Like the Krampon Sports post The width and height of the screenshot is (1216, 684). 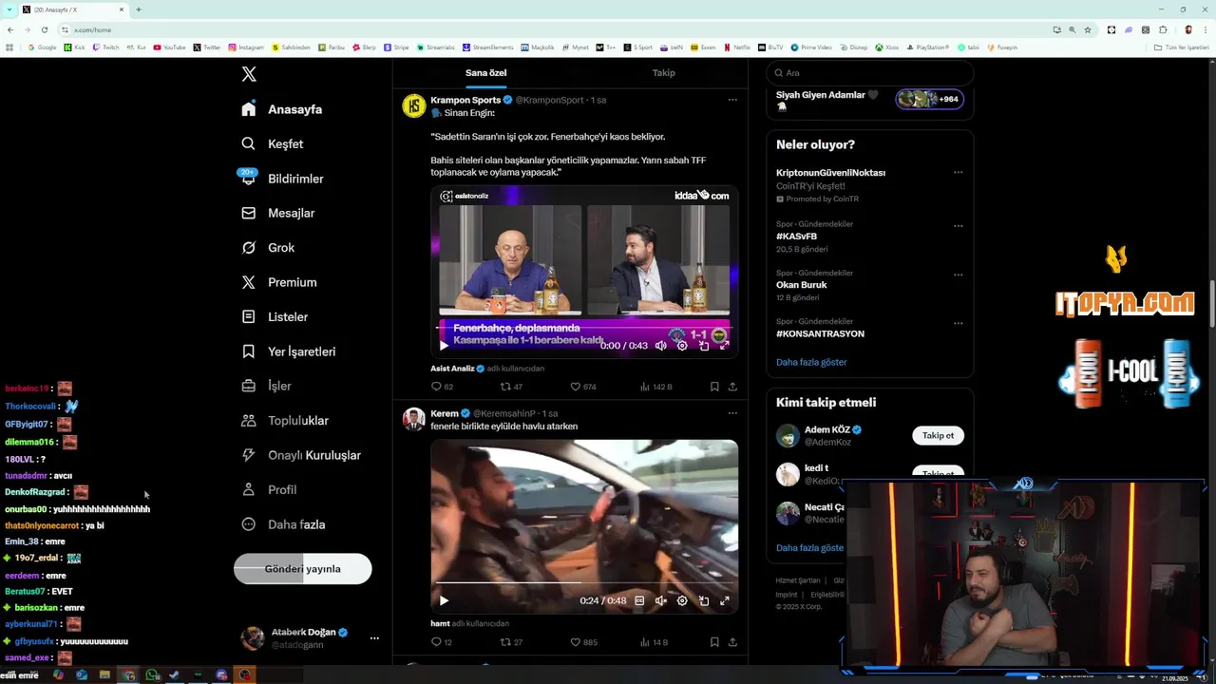[x=582, y=387]
